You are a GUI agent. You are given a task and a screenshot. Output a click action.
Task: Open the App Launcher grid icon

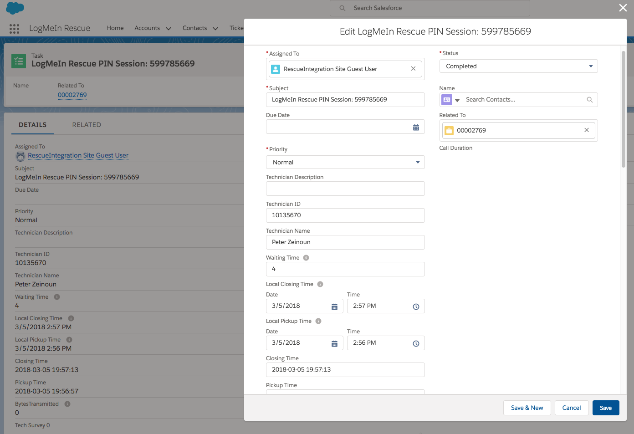click(14, 29)
